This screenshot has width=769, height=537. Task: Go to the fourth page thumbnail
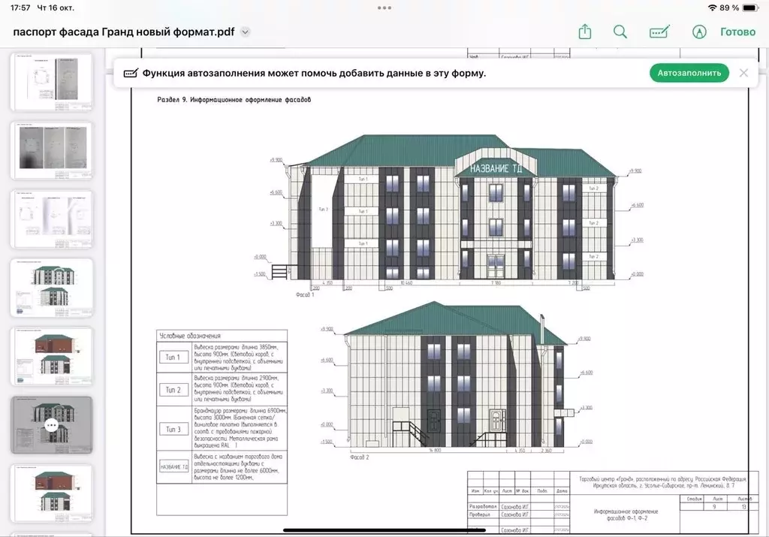point(52,288)
